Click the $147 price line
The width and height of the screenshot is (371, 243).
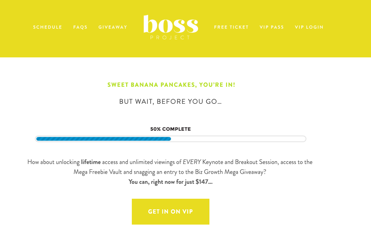[x=170, y=182]
